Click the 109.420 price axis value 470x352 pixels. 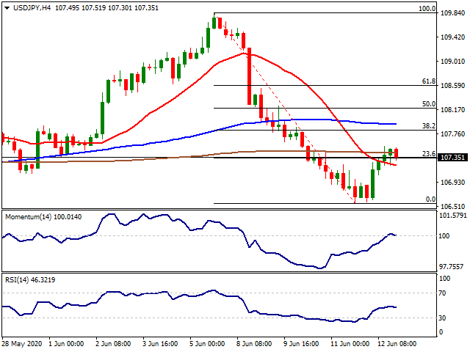[452, 37]
